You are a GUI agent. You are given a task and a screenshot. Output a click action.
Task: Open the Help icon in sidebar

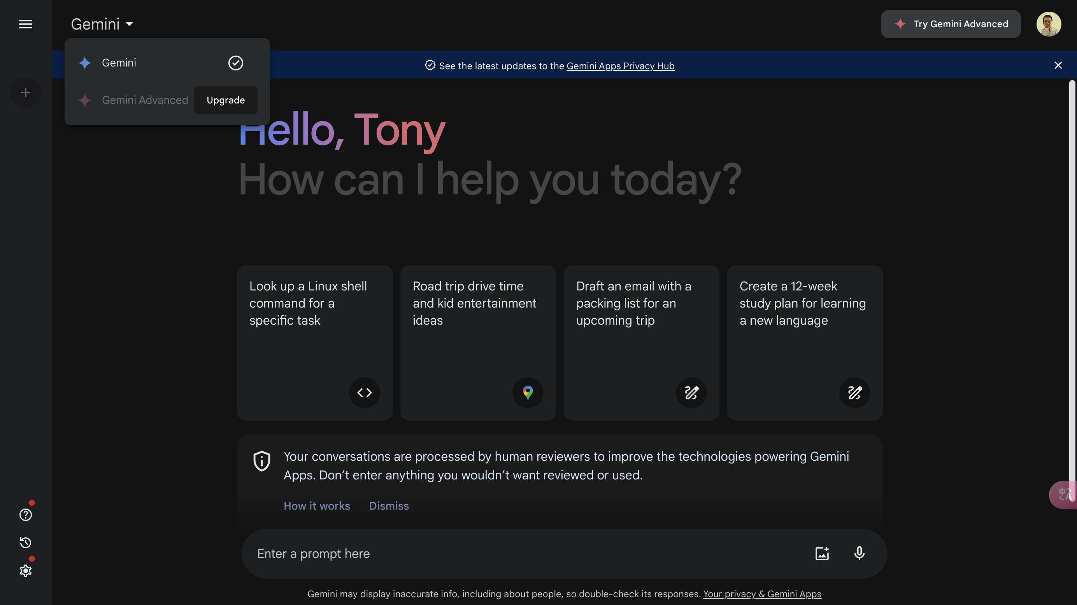[26, 515]
